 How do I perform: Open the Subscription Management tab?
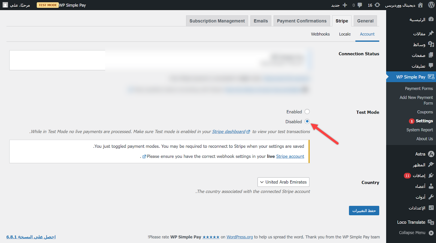(x=217, y=21)
